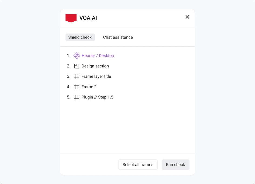Close the VQA AI plugin dialog
Viewport: 255px width, 184px height.
click(187, 17)
